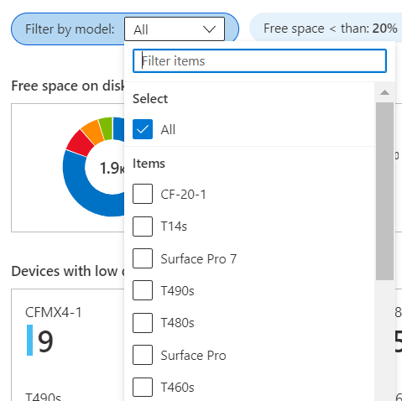This screenshot has width=402, height=401.
Task: Click the scrollbar up arrow in dropdown
Action: click(384, 92)
